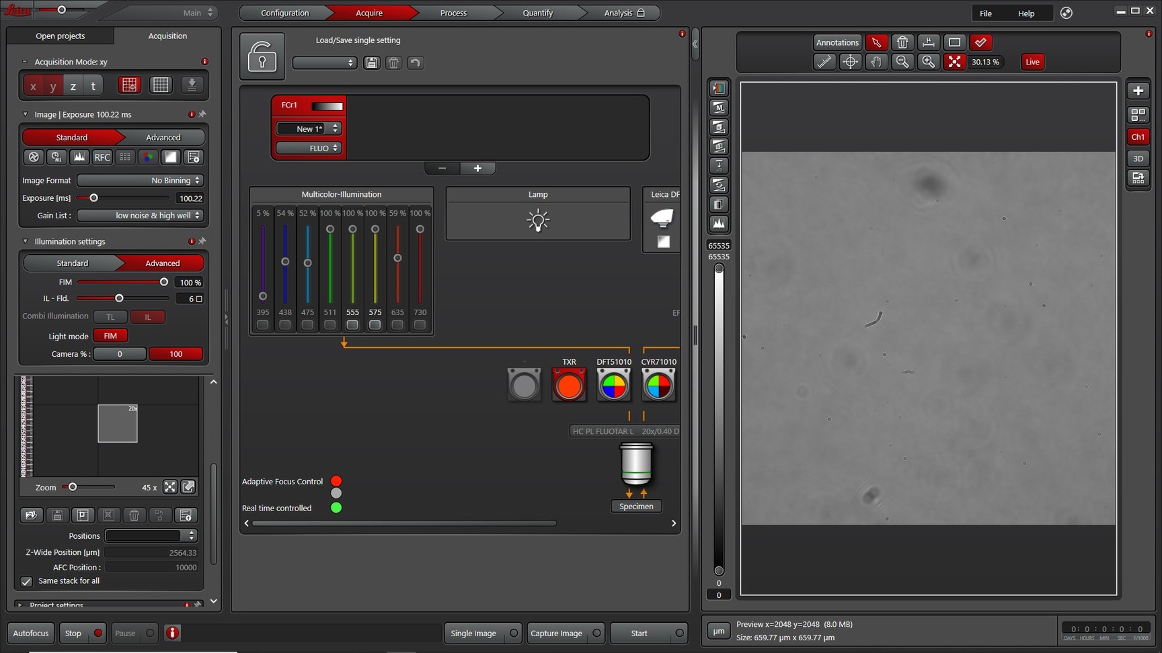
Task: Select the rectangle annotation tool
Action: [954, 42]
